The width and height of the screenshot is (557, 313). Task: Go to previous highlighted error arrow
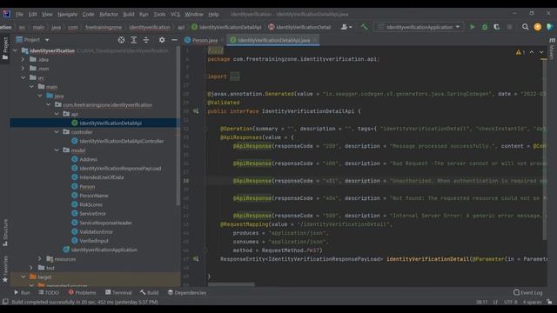click(x=532, y=52)
